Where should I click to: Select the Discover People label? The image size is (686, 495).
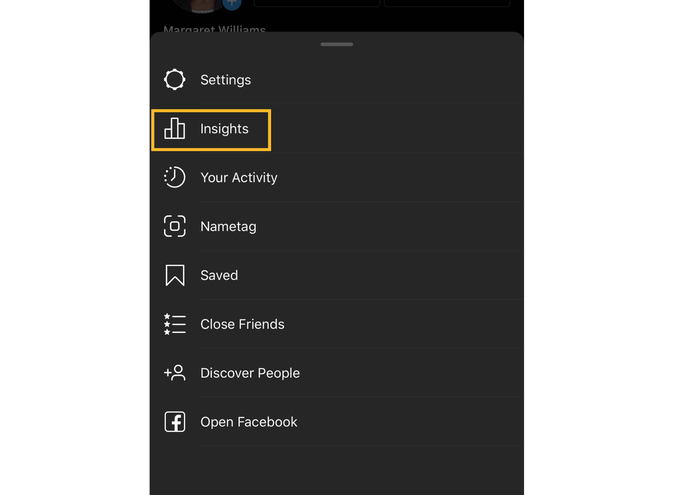tap(250, 373)
